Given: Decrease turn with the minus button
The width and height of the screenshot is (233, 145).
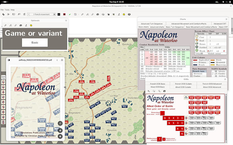Looking at the screenshot, I should click(28, 14).
